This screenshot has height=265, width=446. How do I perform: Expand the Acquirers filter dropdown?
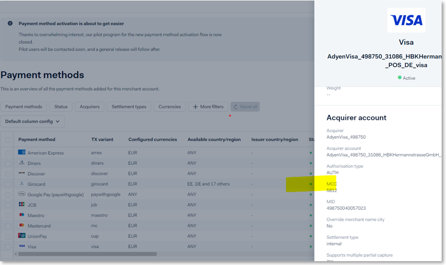(x=90, y=107)
